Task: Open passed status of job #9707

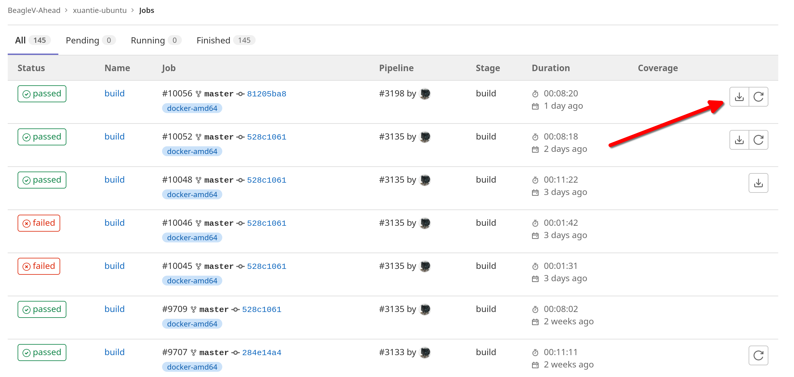Action: coord(42,352)
